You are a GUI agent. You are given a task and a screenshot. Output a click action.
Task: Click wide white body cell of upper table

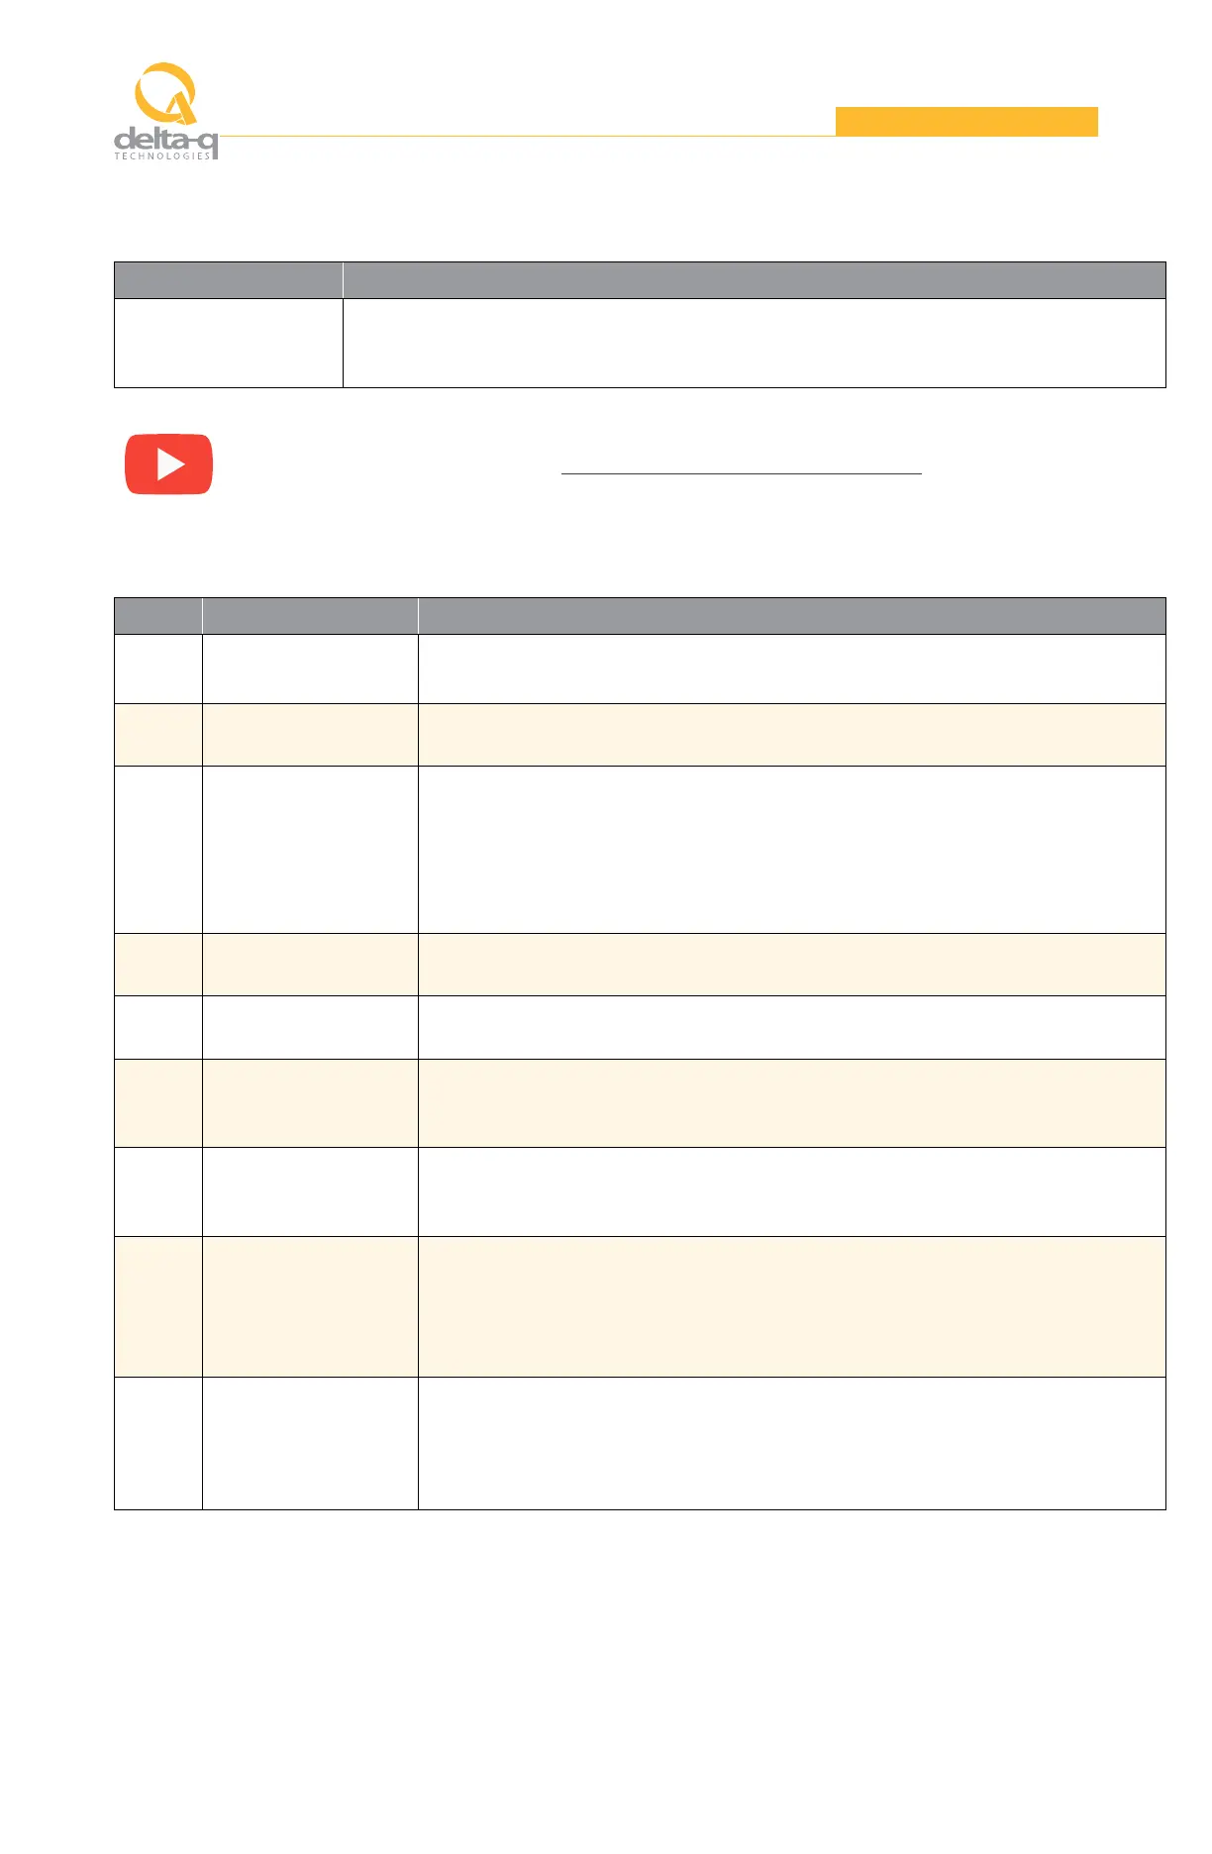[755, 343]
